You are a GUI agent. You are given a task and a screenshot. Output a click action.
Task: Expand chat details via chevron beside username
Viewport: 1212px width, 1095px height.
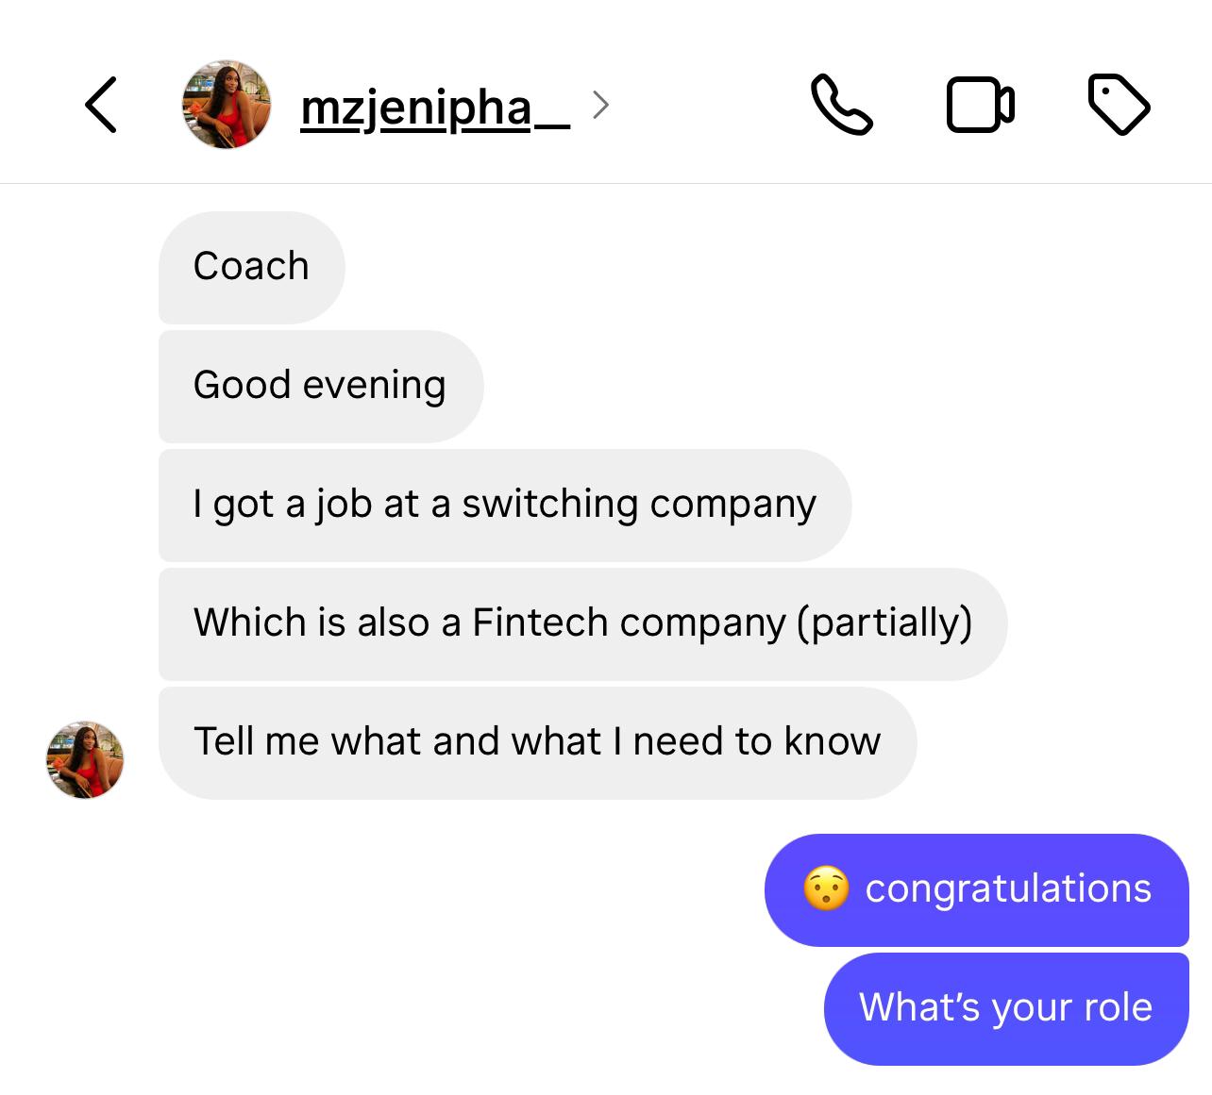click(x=600, y=105)
